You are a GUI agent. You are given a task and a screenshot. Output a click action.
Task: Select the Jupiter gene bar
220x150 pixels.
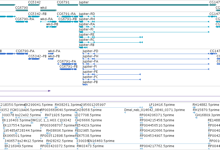(144, 5)
